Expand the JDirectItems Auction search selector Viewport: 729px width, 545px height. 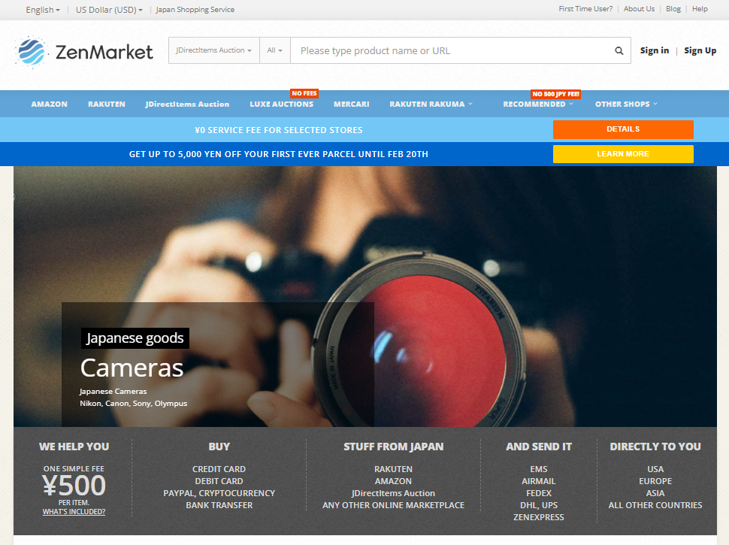click(x=214, y=50)
